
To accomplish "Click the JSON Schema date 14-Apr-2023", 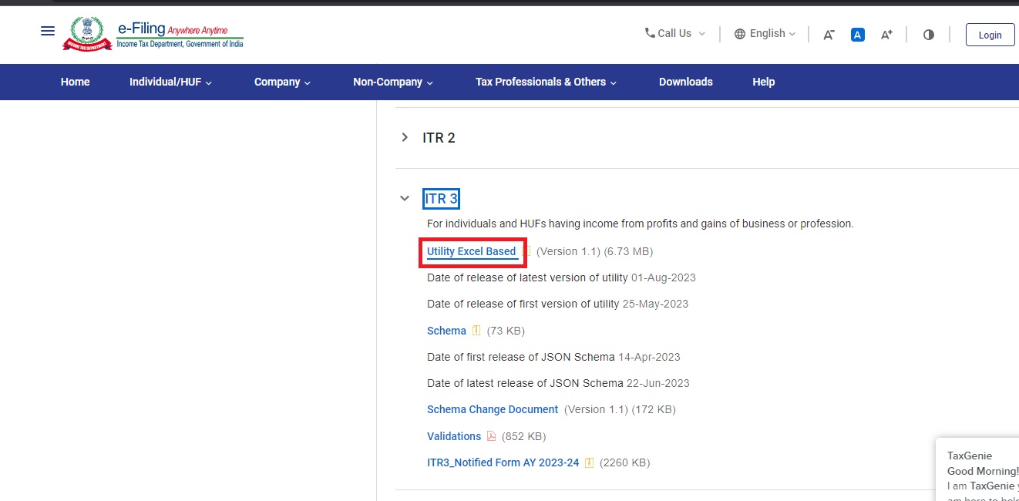I will pos(649,357).
